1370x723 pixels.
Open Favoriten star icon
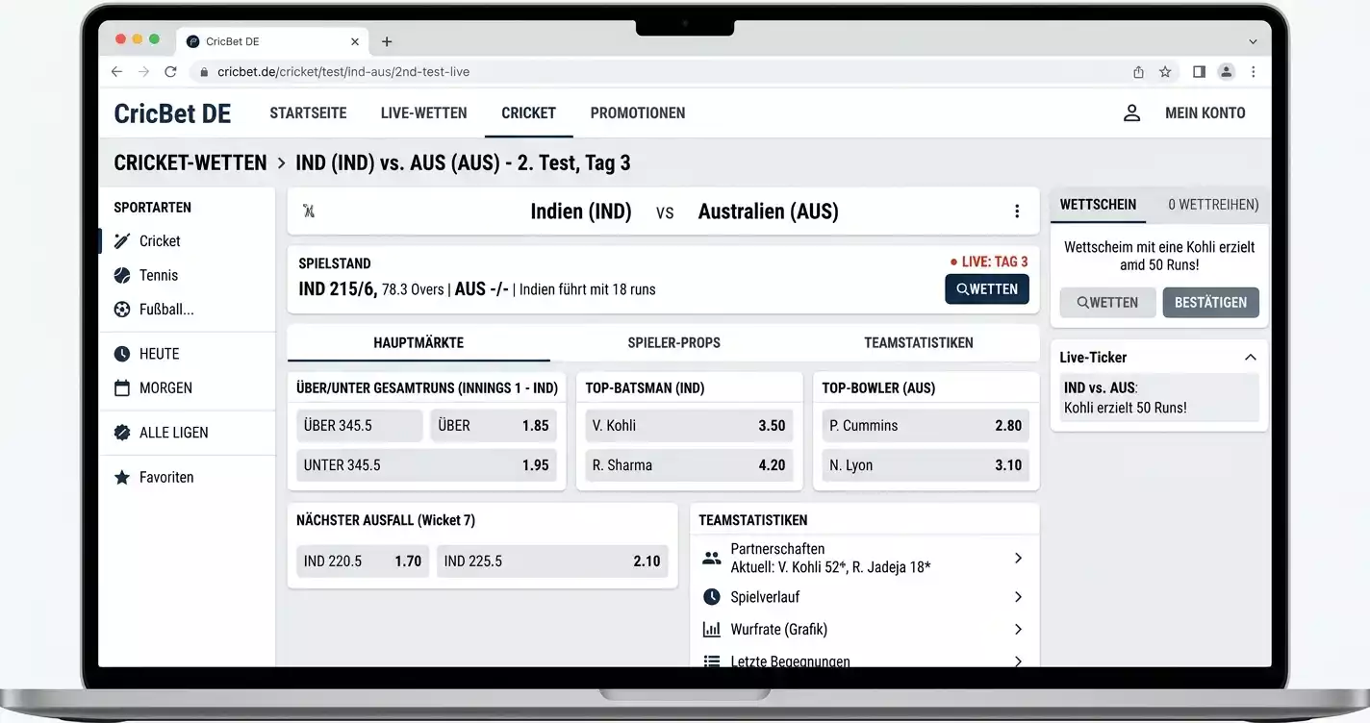point(122,477)
